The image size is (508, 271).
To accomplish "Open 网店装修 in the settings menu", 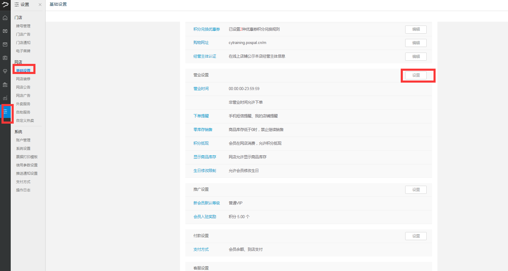I will click(23, 79).
